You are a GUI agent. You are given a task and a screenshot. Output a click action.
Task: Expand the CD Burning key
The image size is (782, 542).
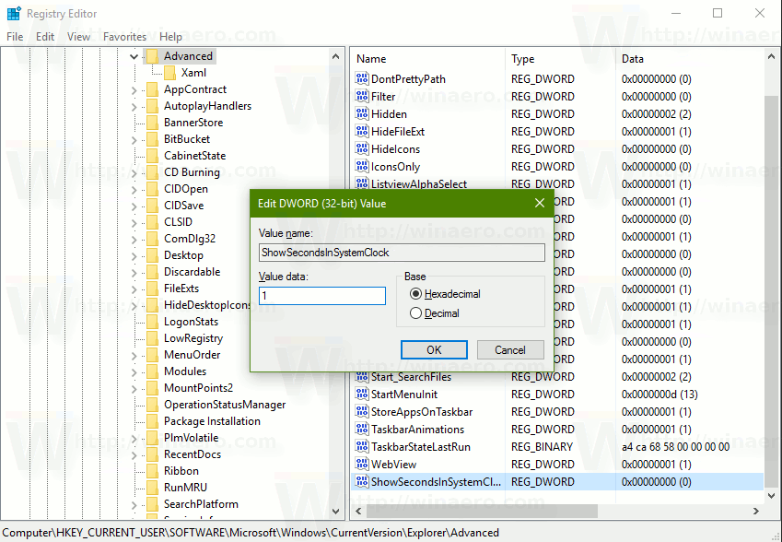134,173
